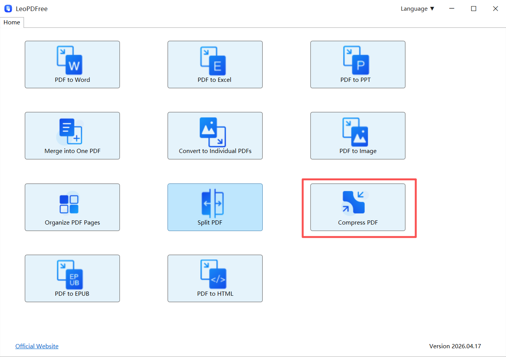Switch to the Home tab
The height and width of the screenshot is (357, 506).
[x=12, y=22]
